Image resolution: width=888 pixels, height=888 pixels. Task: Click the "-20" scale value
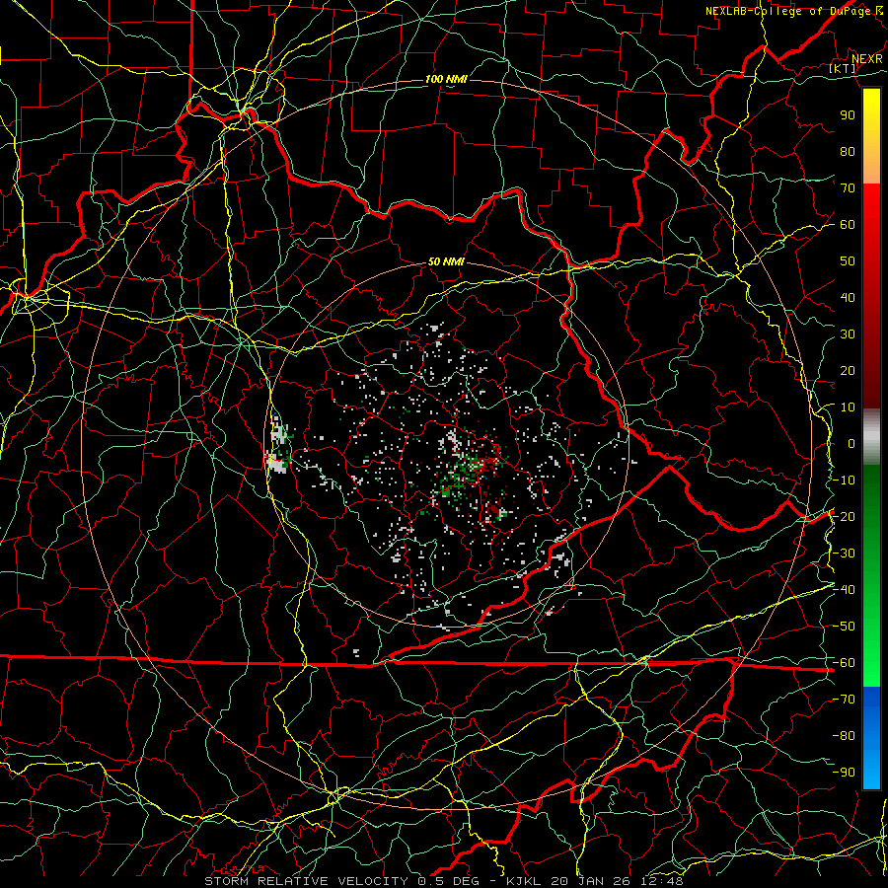[x=844, y=516]
